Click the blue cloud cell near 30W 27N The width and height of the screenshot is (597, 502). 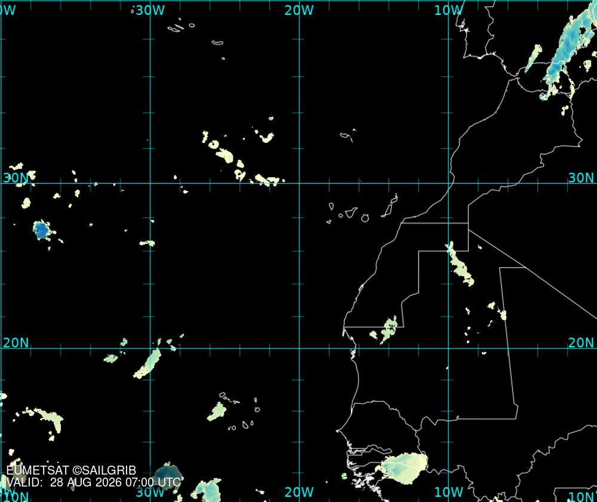pos(41,230)
